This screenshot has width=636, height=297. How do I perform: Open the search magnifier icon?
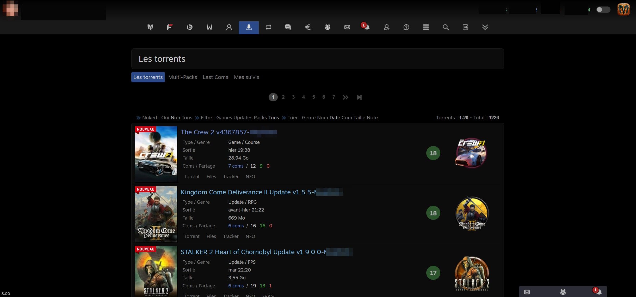(x=446, y=27)
